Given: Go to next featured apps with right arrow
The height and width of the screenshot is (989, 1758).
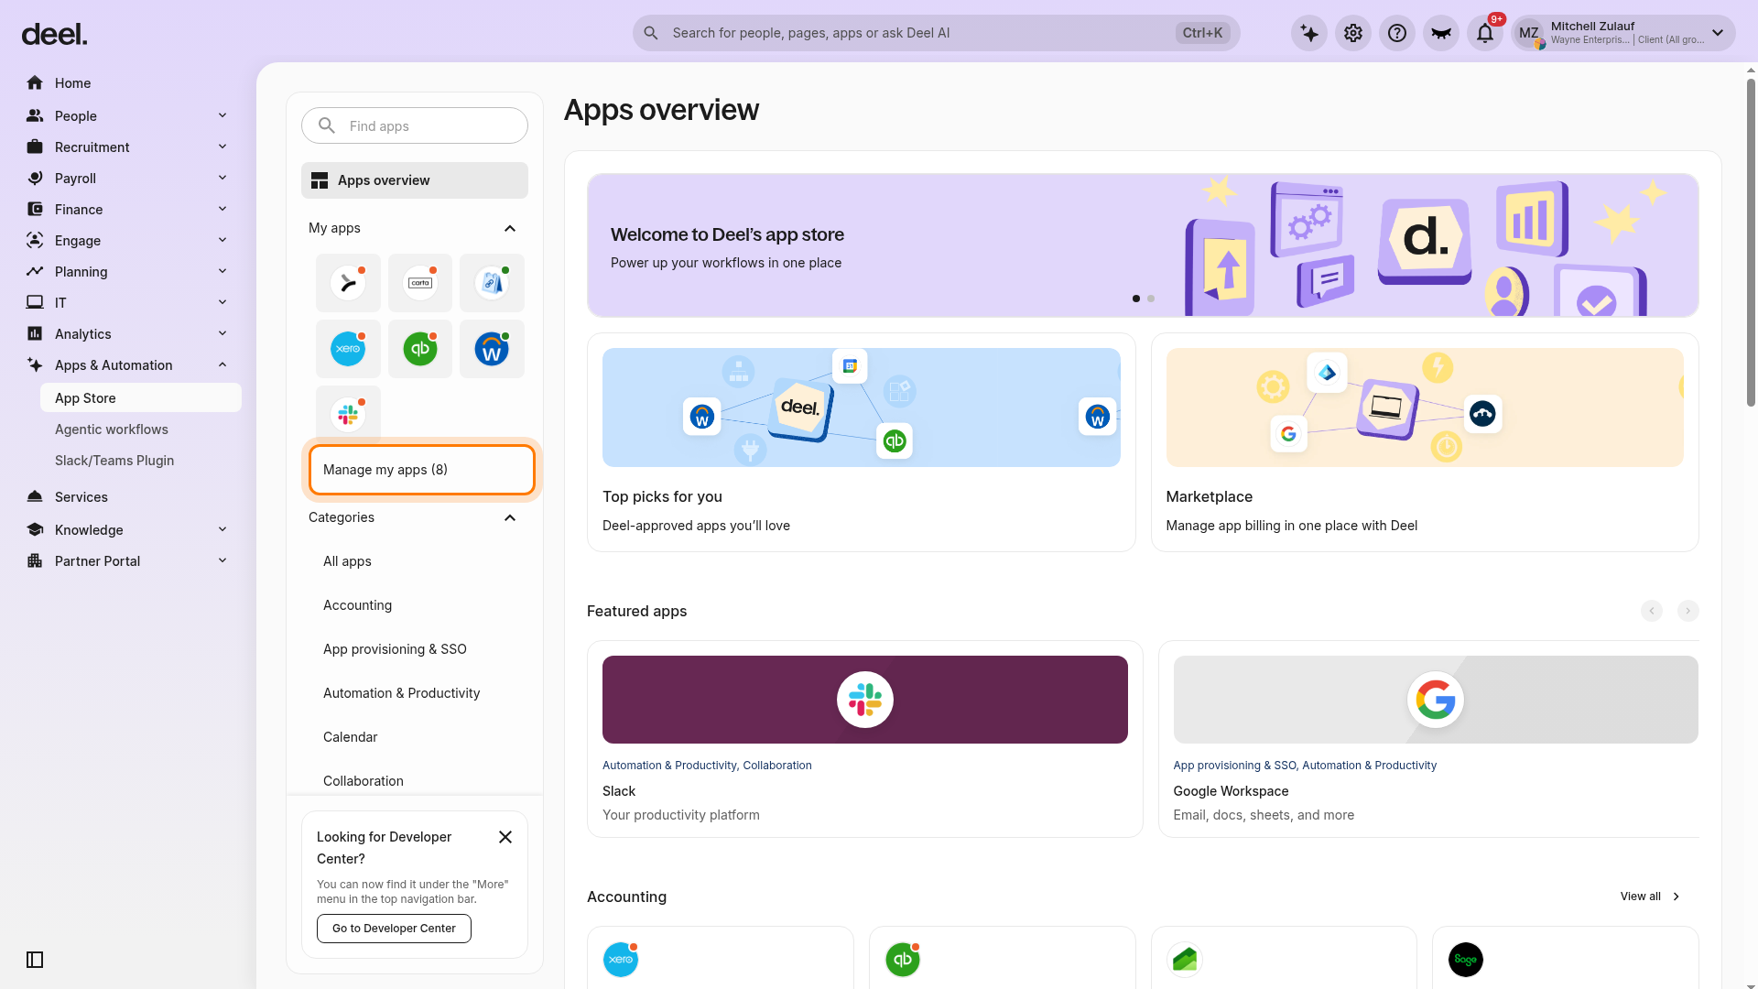Looking at the screenshot, I should pos(1688,611).
